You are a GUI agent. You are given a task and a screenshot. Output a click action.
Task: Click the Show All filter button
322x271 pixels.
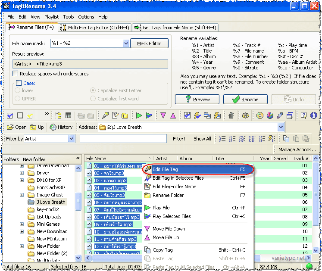point(202,139)
